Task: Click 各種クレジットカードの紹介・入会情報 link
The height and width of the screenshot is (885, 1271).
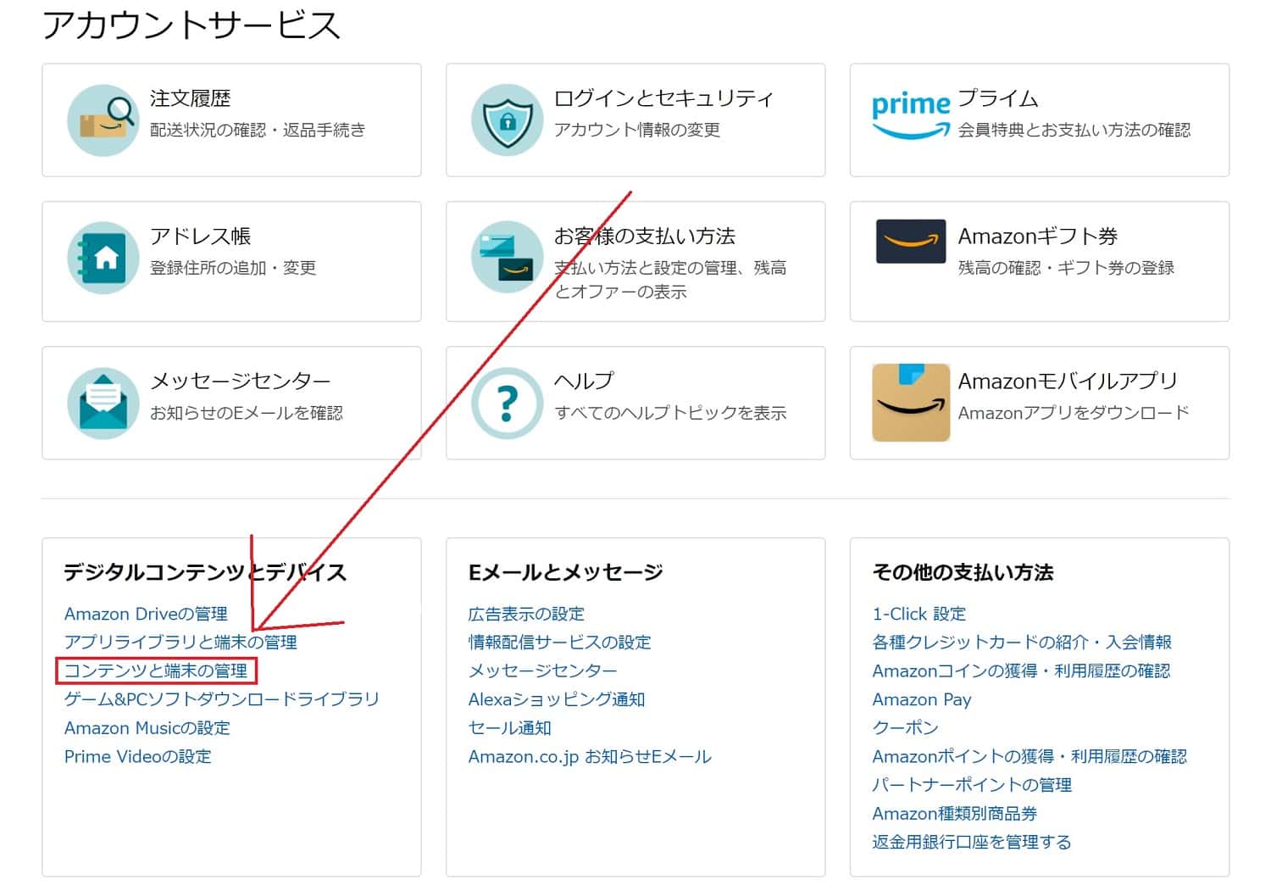Action: point(1023,642)
